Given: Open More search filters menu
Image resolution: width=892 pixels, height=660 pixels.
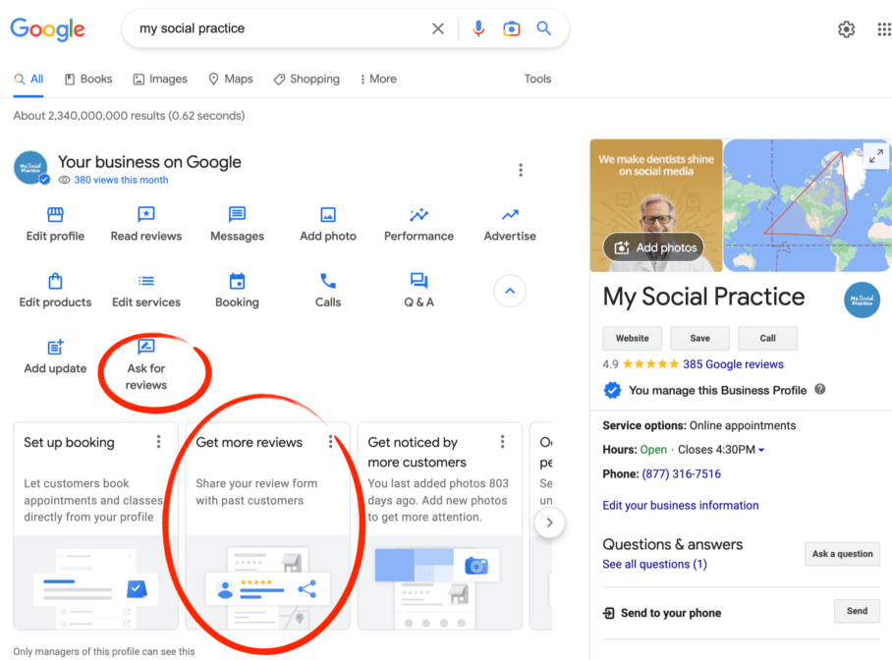Looking at the screenshot, I should [378, 80].
